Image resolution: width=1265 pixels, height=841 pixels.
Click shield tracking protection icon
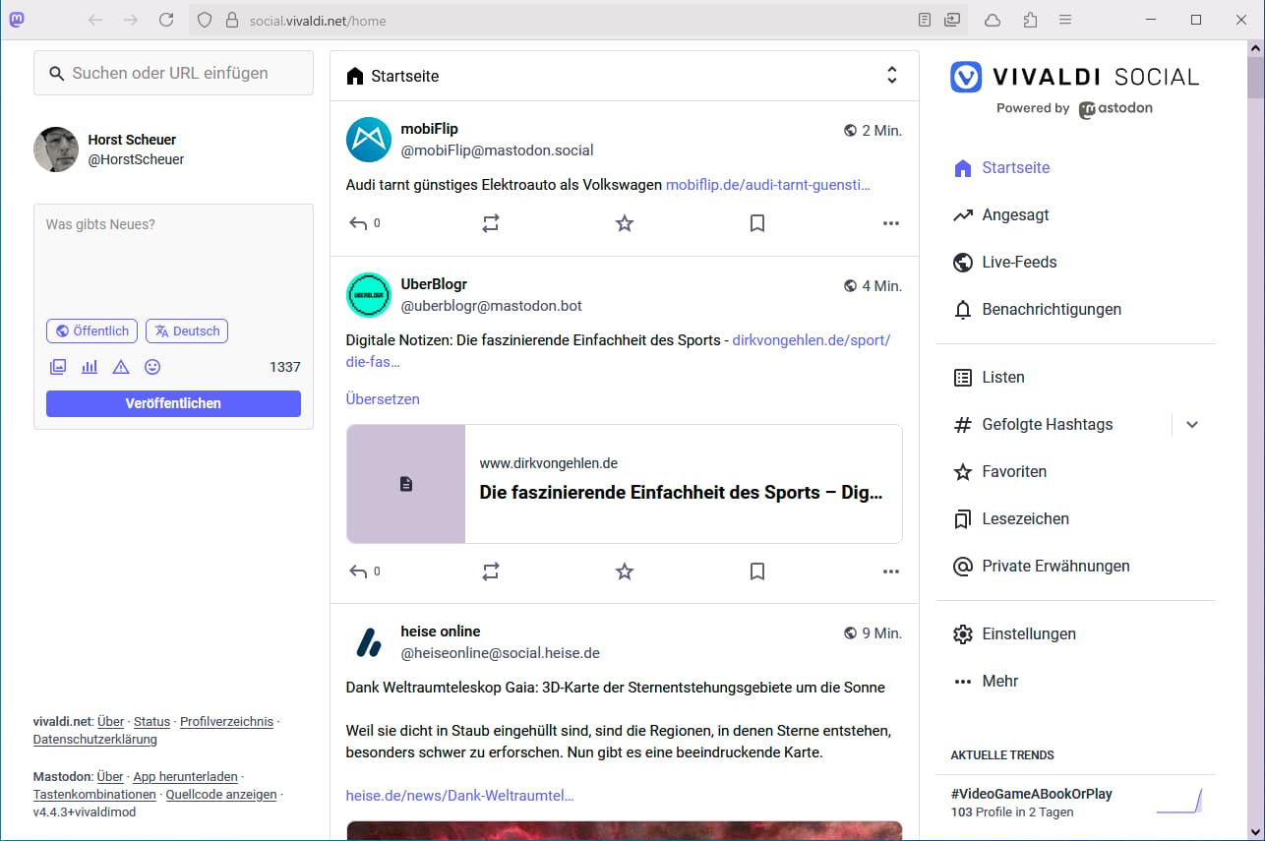point(205,20)
